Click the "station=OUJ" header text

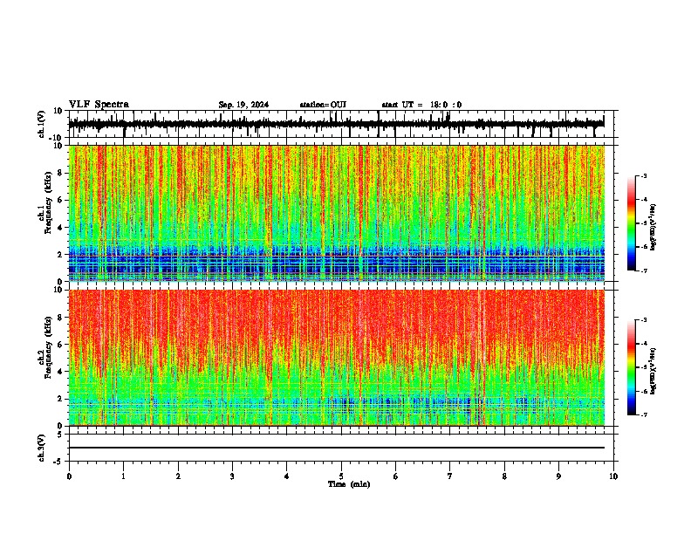coord(323,105)
